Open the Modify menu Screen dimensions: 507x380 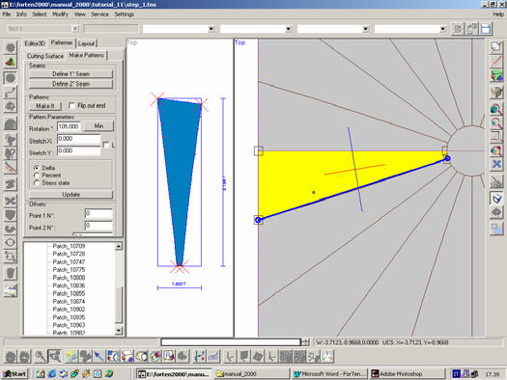(x=61, y=14)
